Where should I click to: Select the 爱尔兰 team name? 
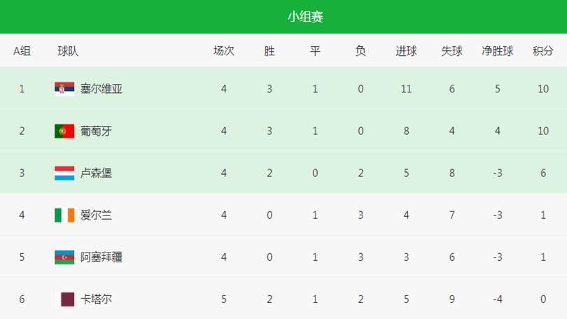coord(96,215)
